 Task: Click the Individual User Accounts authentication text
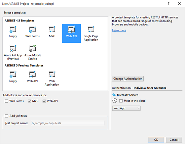point(150,88)
